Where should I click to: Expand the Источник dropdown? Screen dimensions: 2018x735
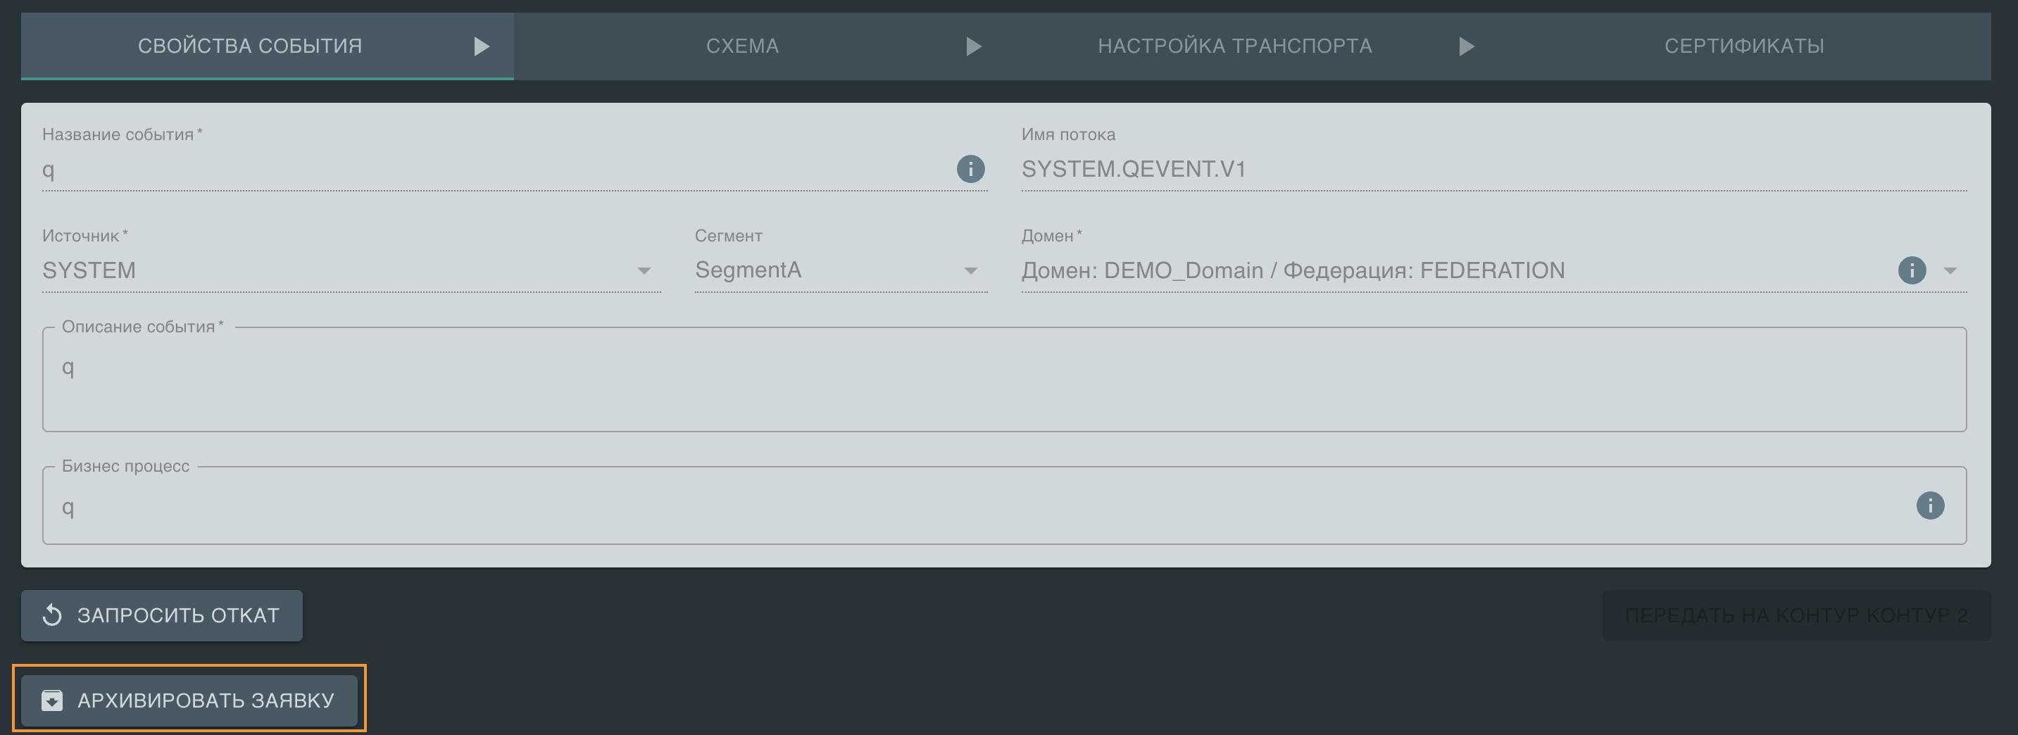643,270
